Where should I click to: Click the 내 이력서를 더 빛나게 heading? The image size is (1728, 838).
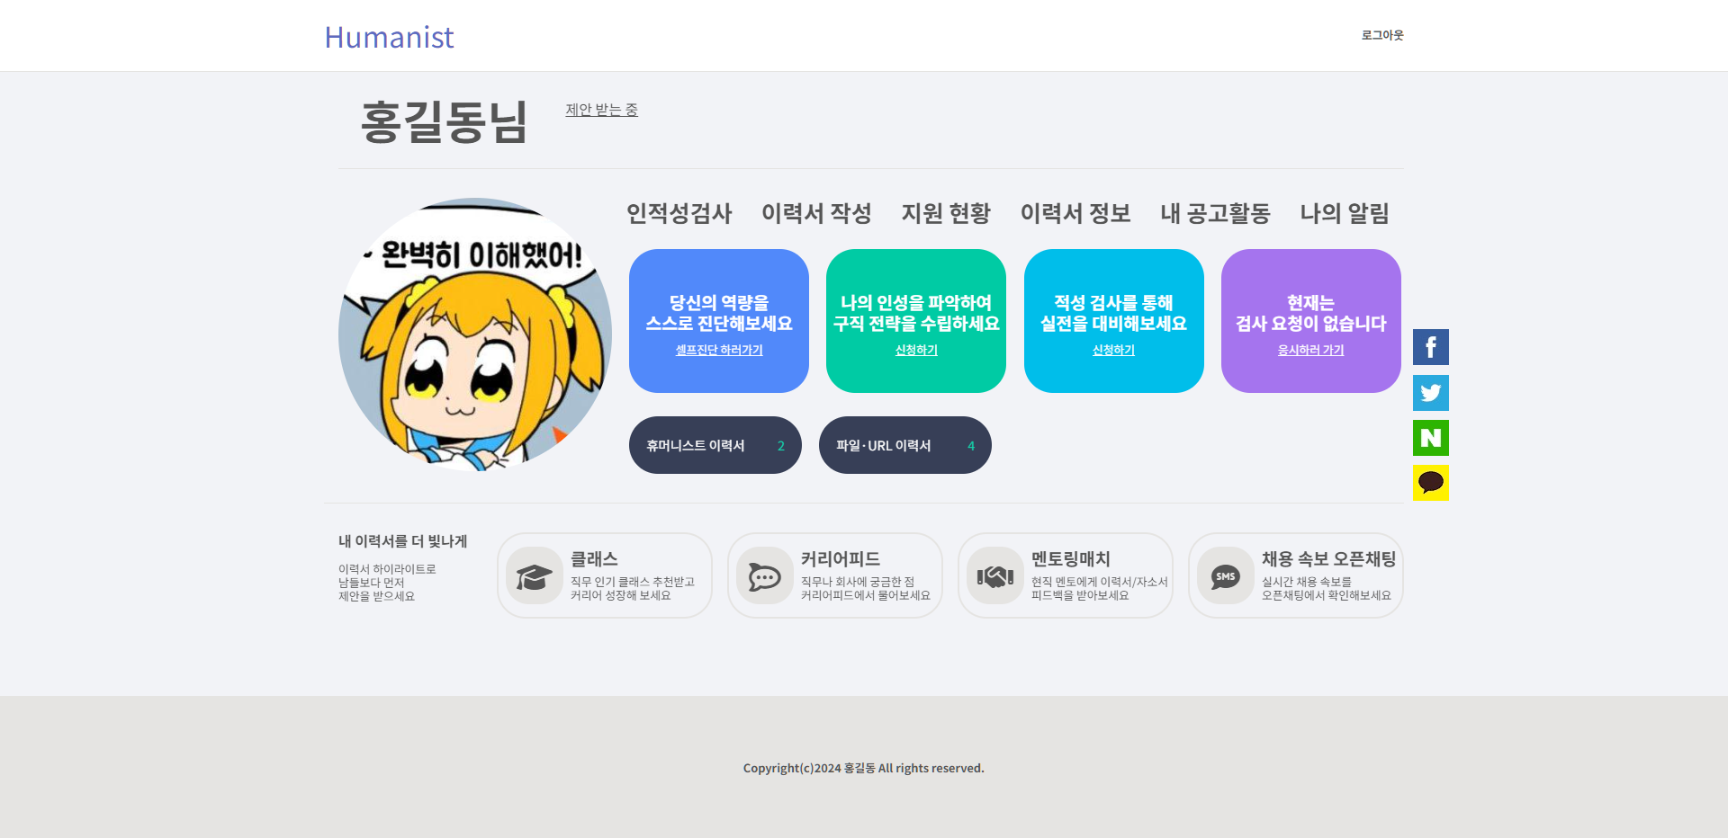(402, 541)
